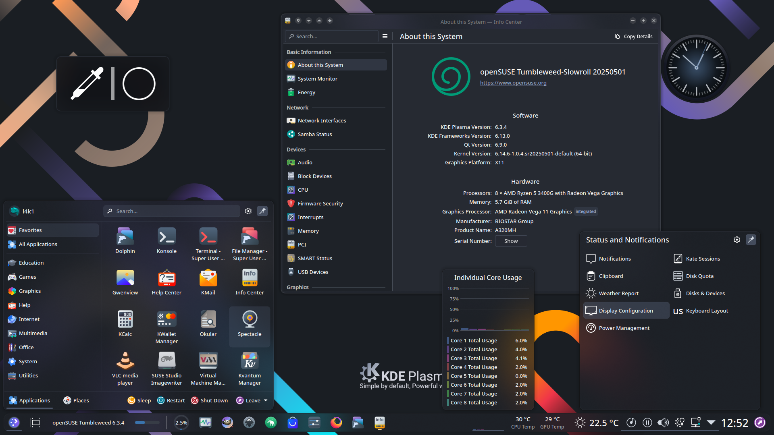Viewport: 774px width, 435px height.
Task: Open the Help Center app
Action: [x=166, y=282]
